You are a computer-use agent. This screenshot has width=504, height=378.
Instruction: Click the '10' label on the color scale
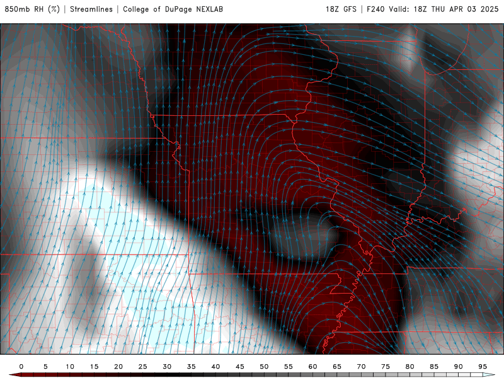(70, 367)
